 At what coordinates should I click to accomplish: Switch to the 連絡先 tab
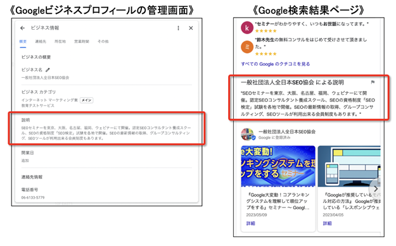coord(41,41)
